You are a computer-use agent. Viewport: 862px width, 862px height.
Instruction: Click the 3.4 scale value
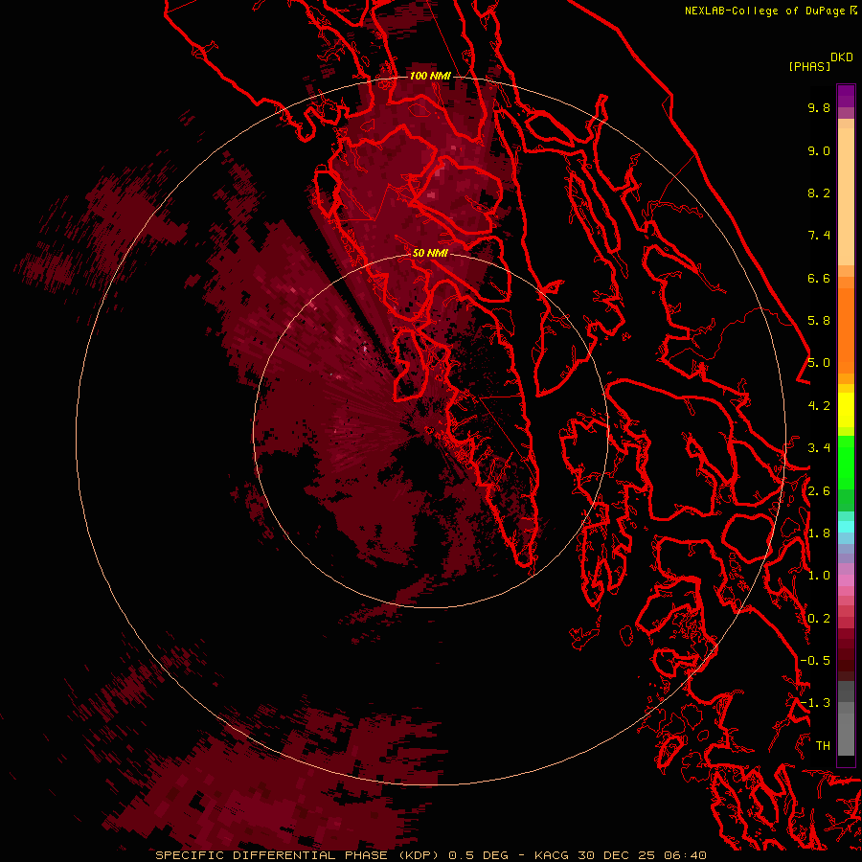[x=819, y=448]
